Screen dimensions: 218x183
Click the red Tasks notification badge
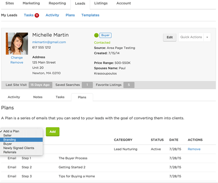pos(37,15)
